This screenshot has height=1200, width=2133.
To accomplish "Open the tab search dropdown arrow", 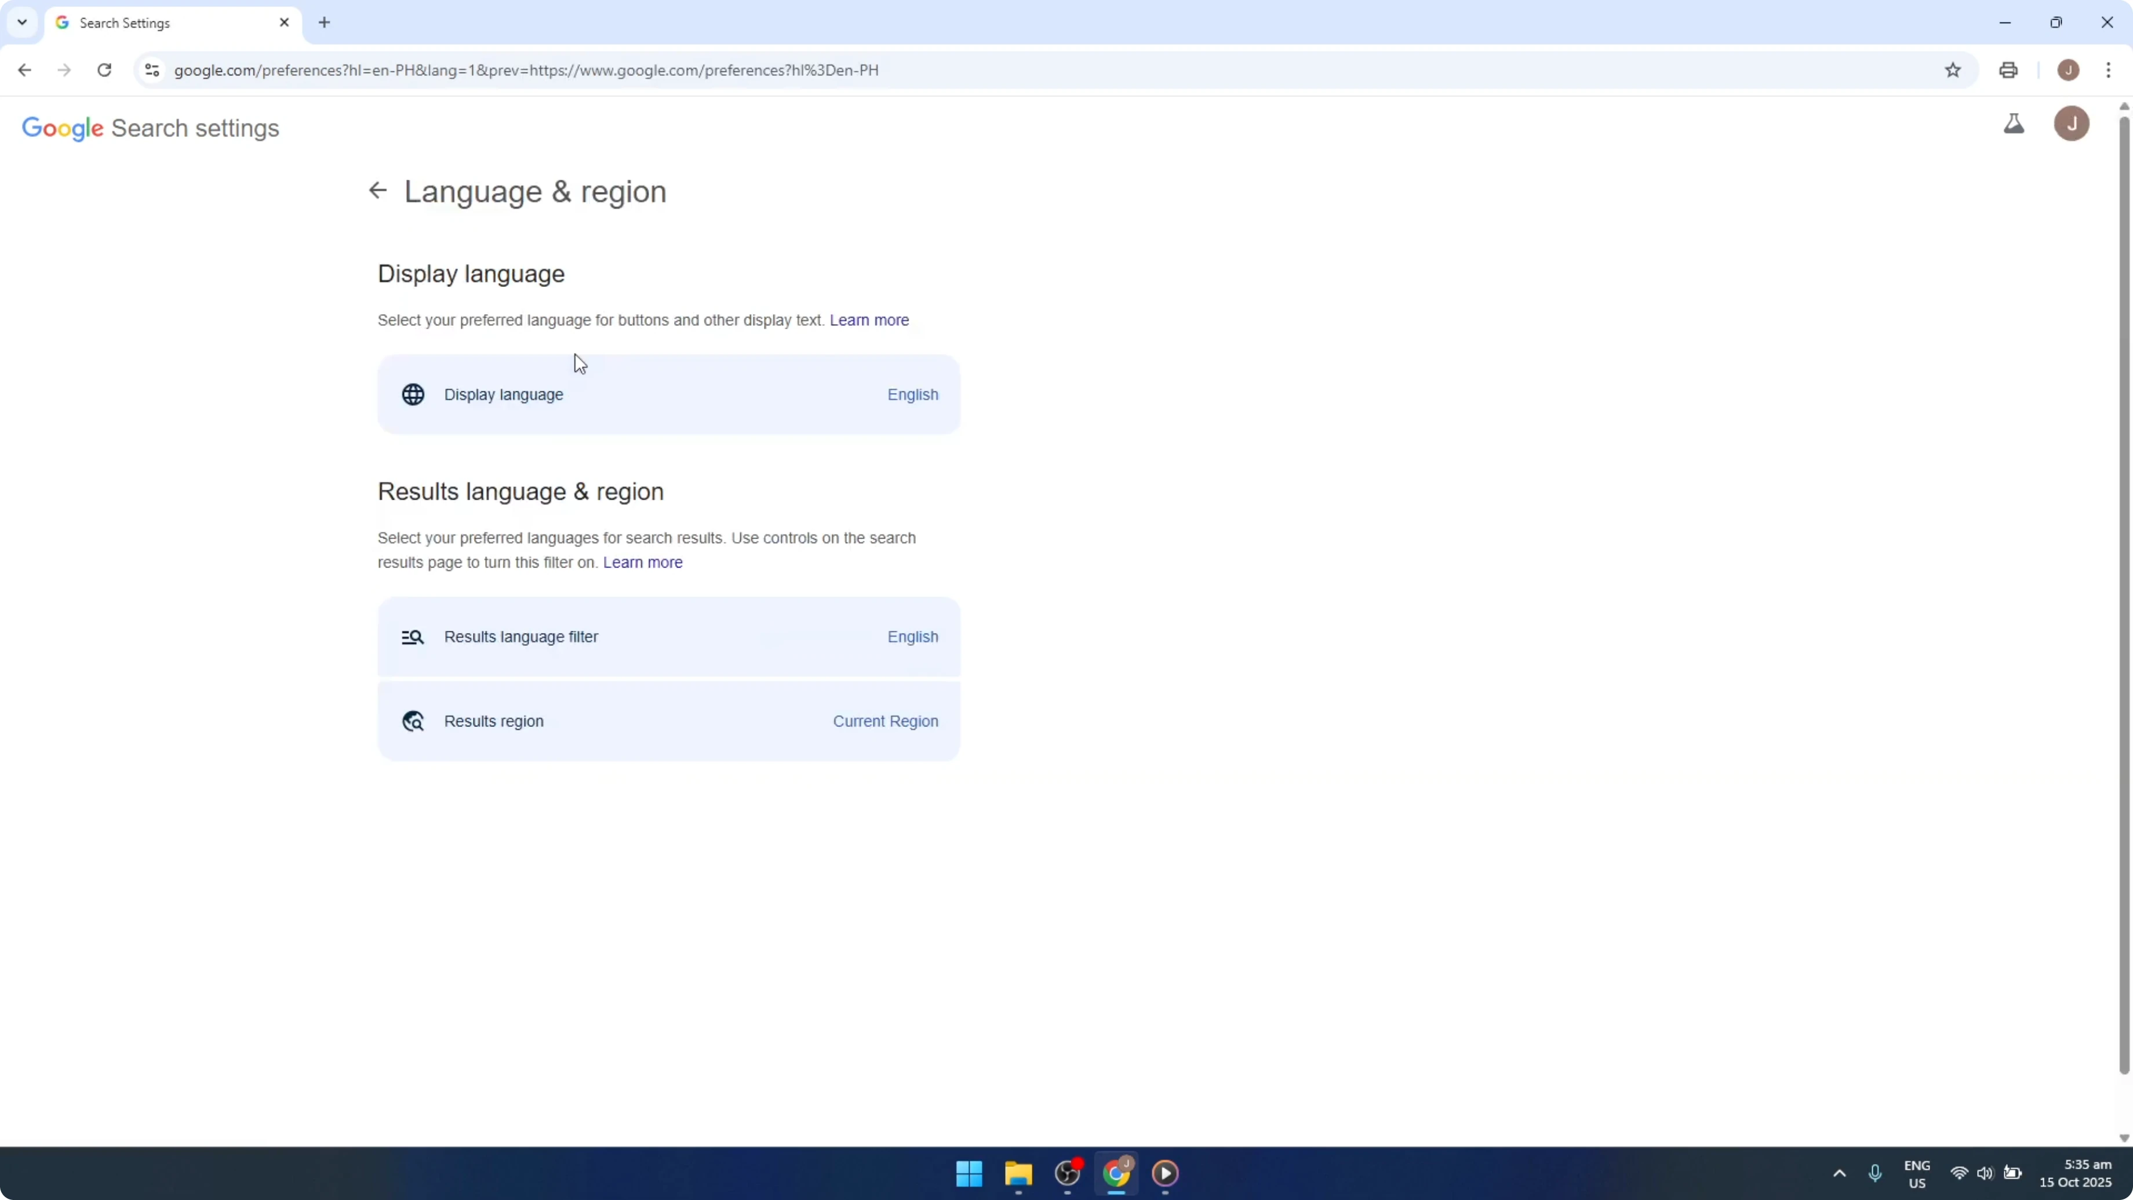I will click(x=23, y=23).
